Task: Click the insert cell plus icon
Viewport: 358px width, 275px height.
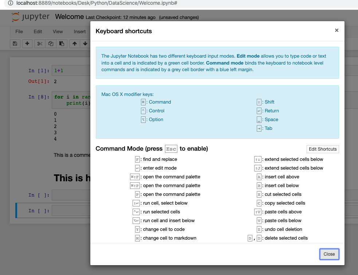Action: pyautogui.click(x=27, y=43)
